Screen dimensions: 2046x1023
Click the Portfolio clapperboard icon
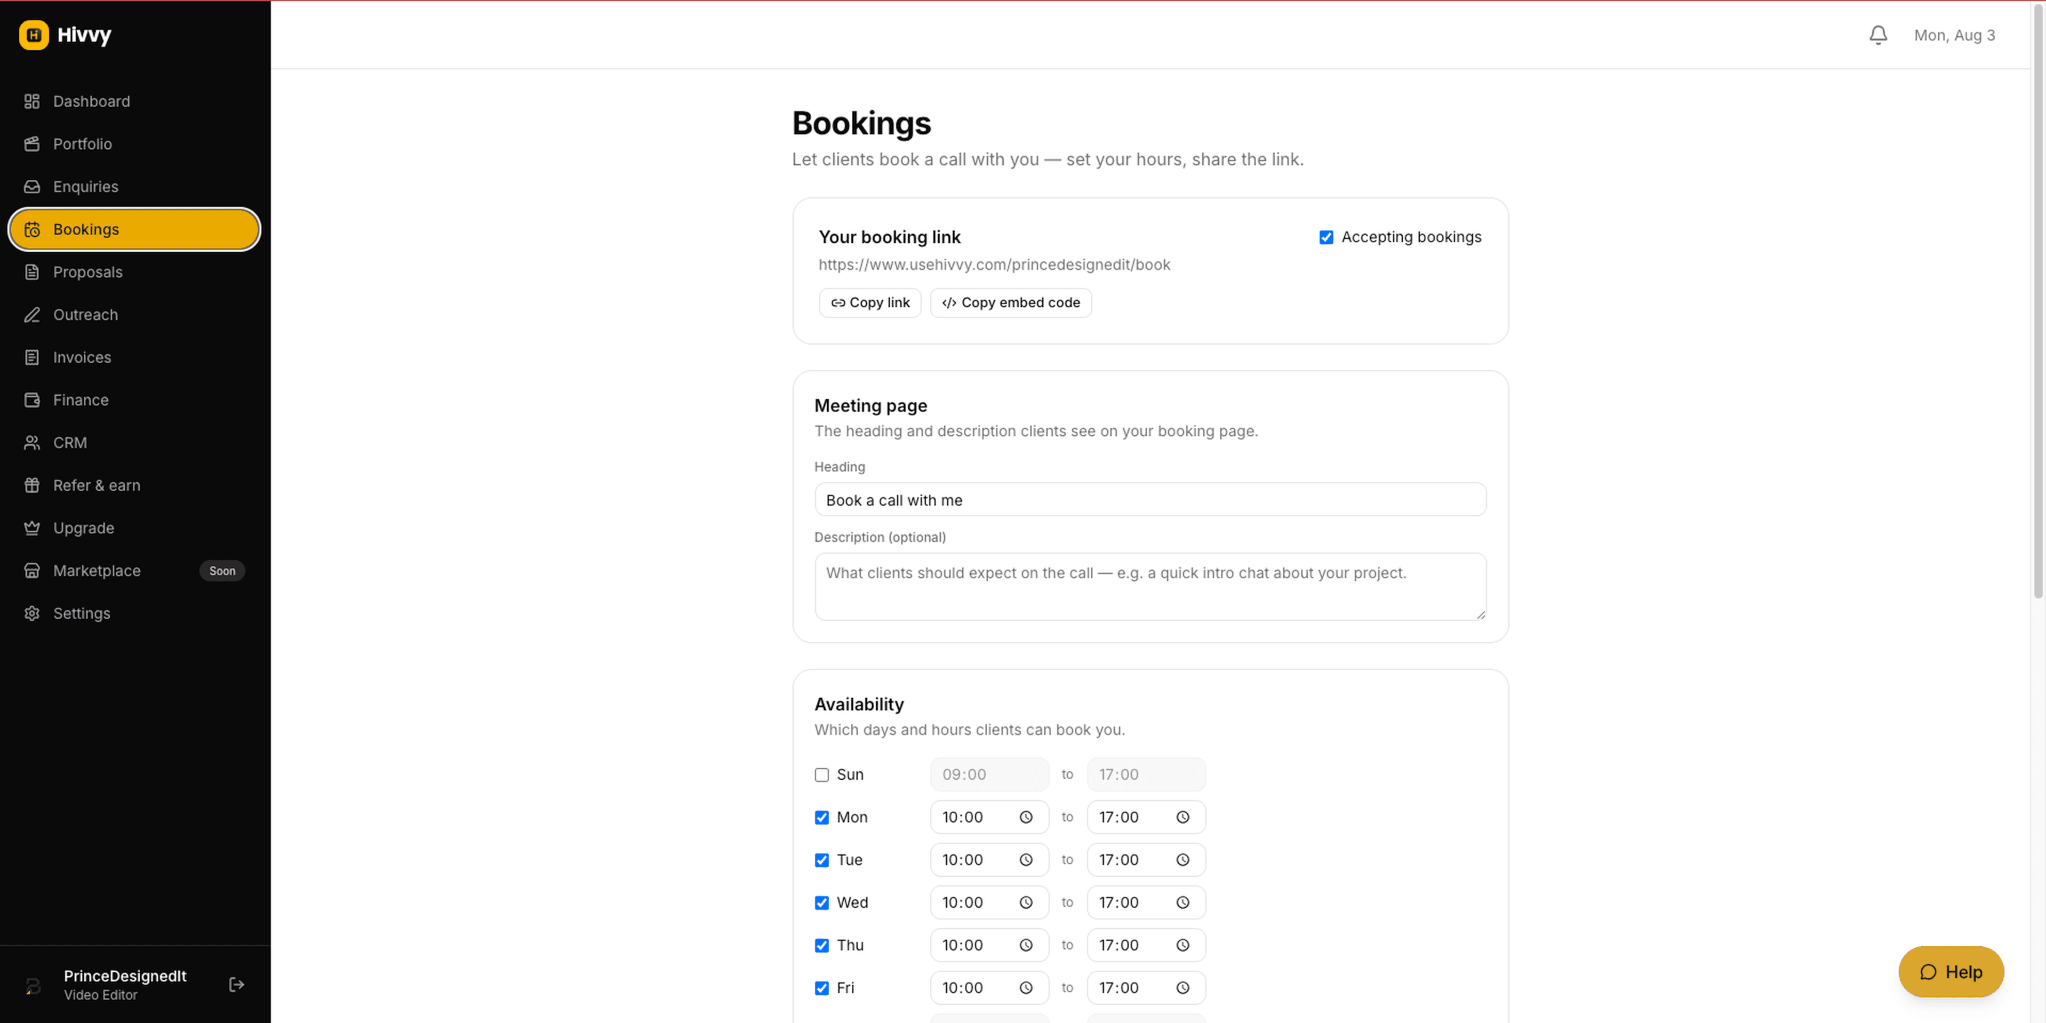[32, 144]
